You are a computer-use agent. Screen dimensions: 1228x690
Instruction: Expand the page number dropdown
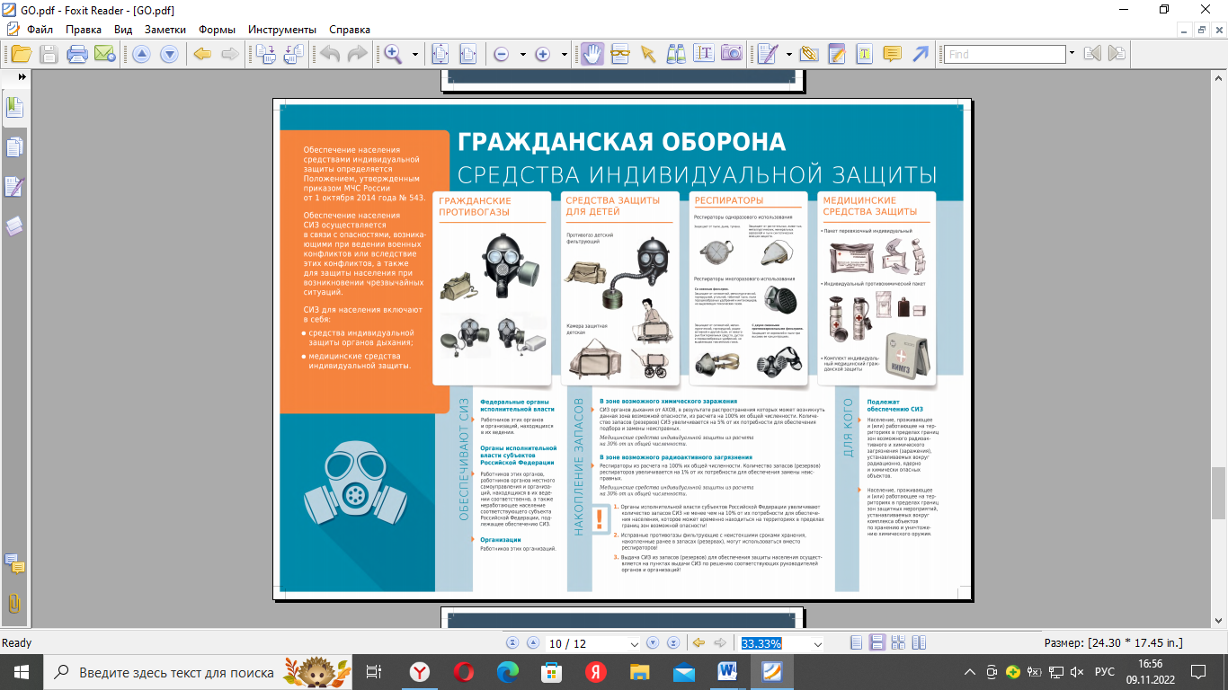(635, 644)
